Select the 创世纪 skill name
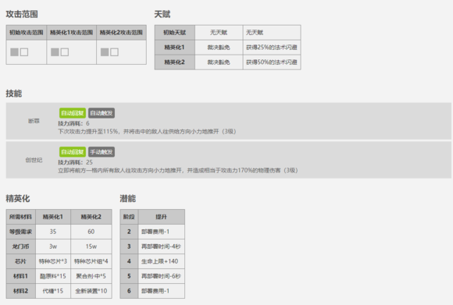 point(34,160)
